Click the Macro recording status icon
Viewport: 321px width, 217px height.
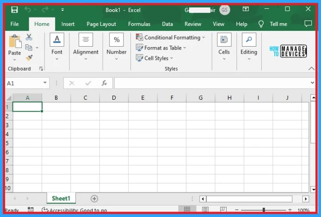pos(31,209)
